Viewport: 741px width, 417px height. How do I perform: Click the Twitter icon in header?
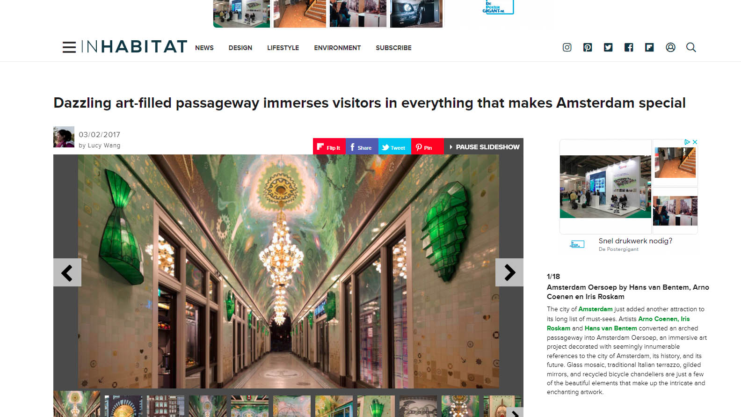point(608,47)
